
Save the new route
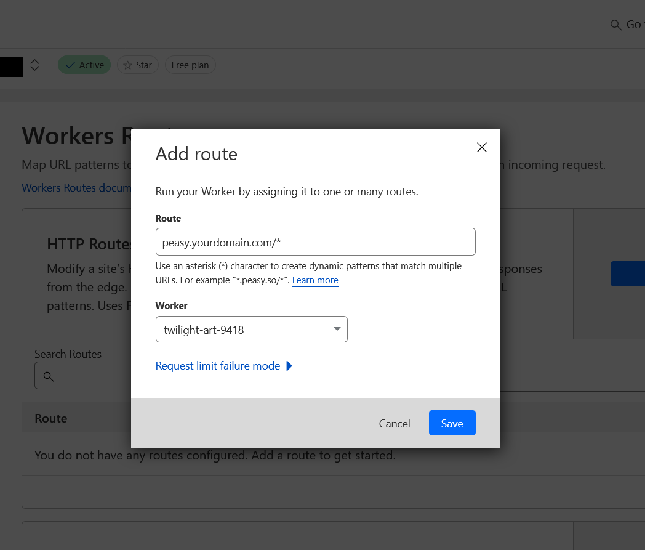452,423
